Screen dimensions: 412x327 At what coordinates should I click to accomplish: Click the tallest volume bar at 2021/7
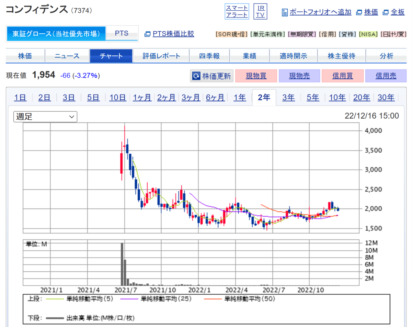122,264
